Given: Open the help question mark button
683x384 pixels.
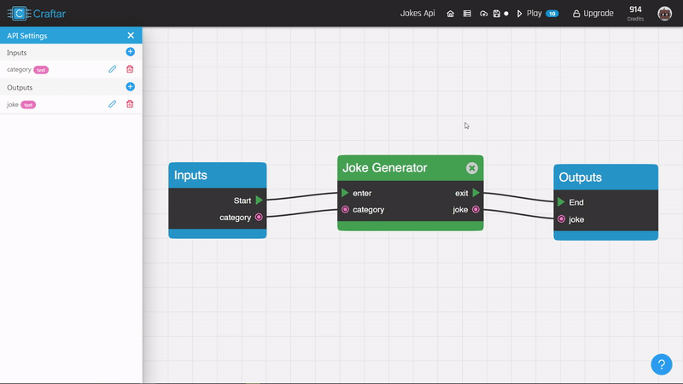Looking at the screenshot, I should coord(662,364).
